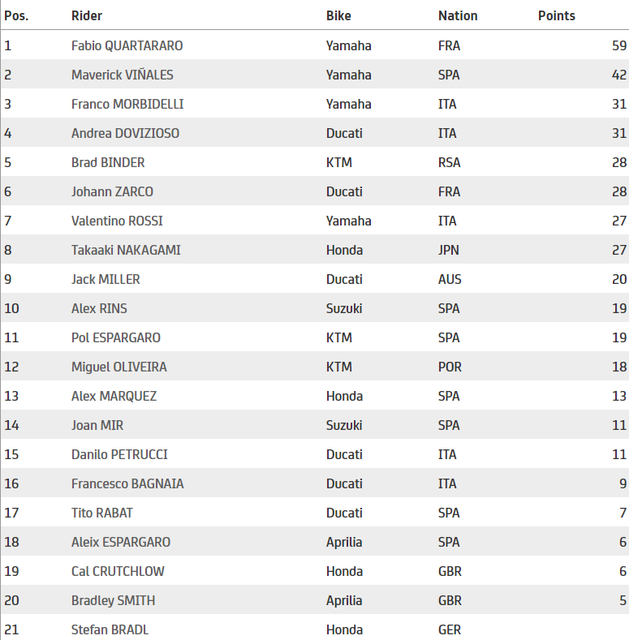Click the Nation column header
The image size is (629, 640).
[x=458, y=15]
